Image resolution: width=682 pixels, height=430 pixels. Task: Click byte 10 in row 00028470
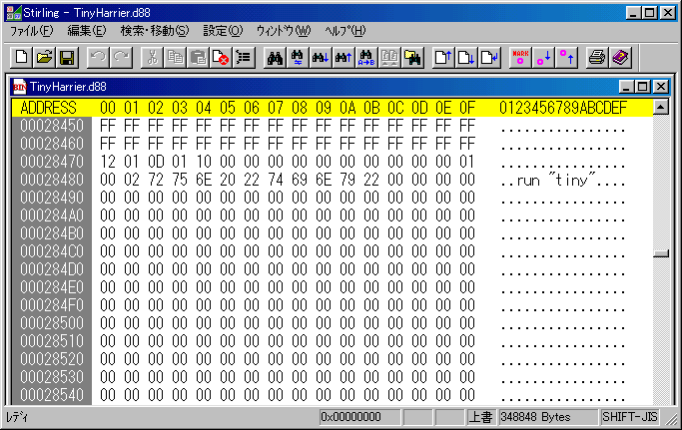pyautogui.click(x=204, y=162)
